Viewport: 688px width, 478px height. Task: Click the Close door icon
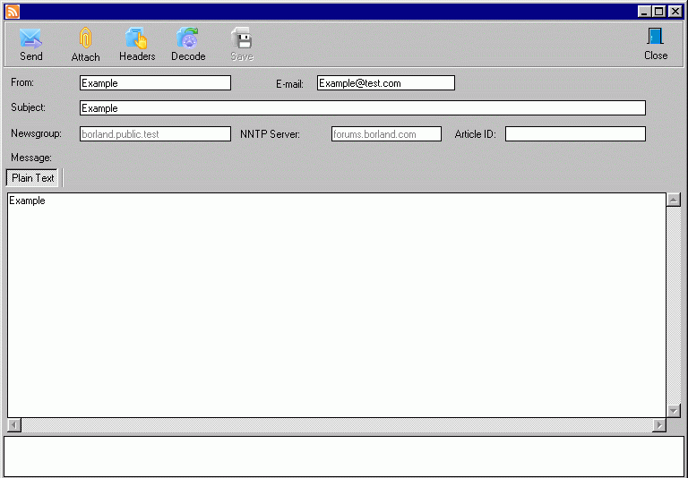(656, 37)
